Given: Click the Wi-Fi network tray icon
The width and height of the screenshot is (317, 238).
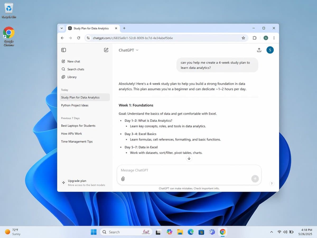Looking at the screenshot, I should click(x=279, y=232).
